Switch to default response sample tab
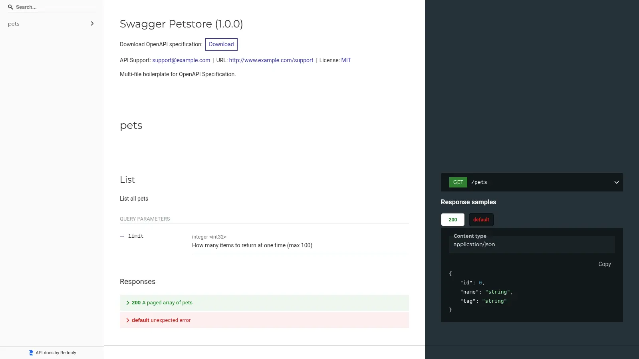The image size is (639, 359). (481, 219)
